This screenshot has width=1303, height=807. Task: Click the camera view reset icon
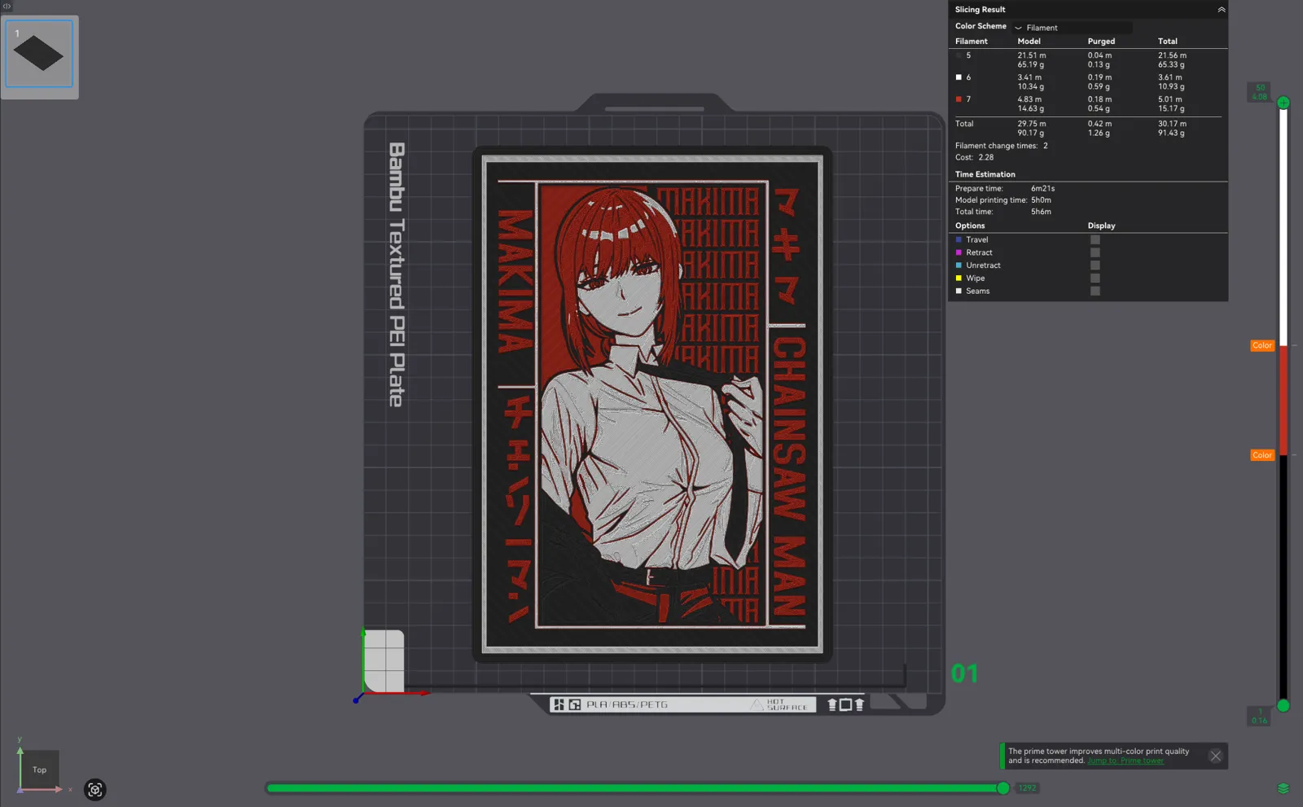click(95, 790)
